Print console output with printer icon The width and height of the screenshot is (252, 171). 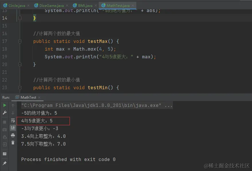tap(13, 135)
